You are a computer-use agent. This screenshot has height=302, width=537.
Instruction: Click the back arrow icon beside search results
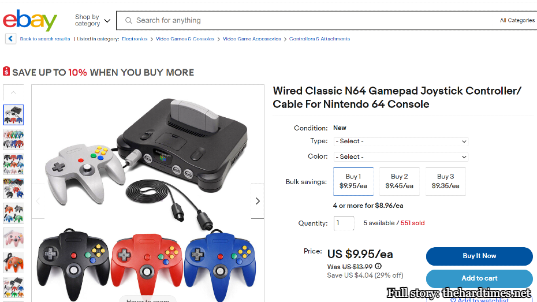(10, 39)
